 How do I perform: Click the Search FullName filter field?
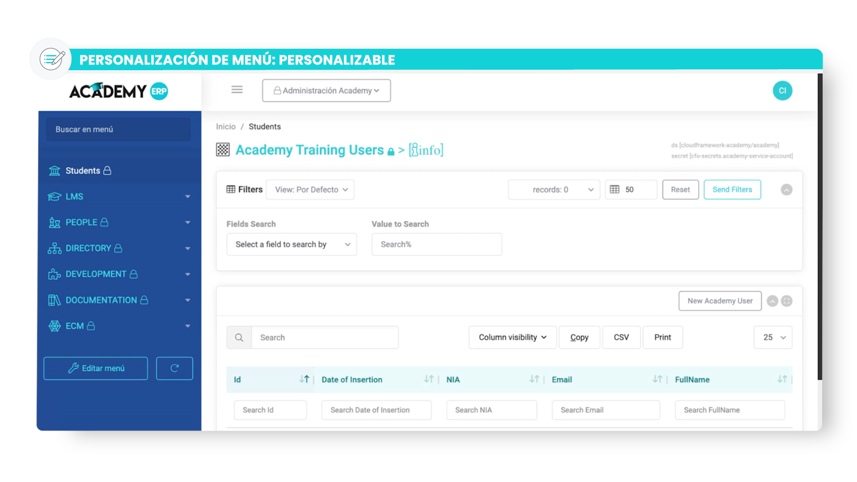click(730, 410)
